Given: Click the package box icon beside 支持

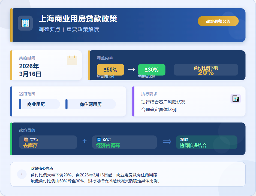Looking at the screenshot, I should 26,140.
